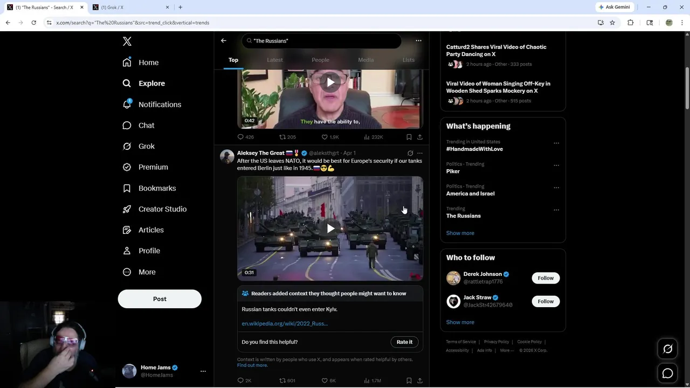Reply to the post with 426 replies
This screenshot has width=690, height=388.
coord(246,137)
